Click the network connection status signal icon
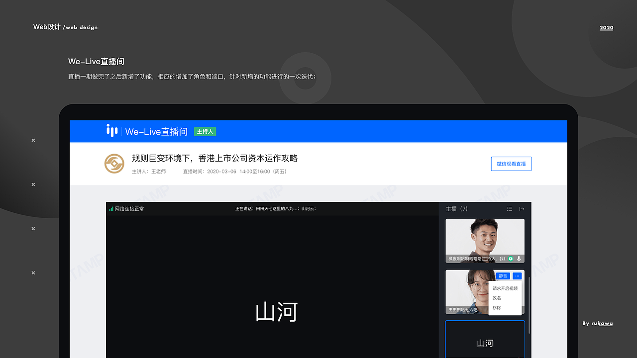This screenshot has height=358, width=637. (111, 208)
